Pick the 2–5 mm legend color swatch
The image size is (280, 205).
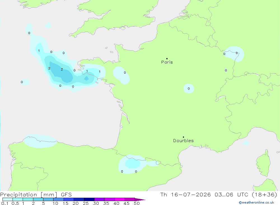pyautogui.click(x=38, y=199)
